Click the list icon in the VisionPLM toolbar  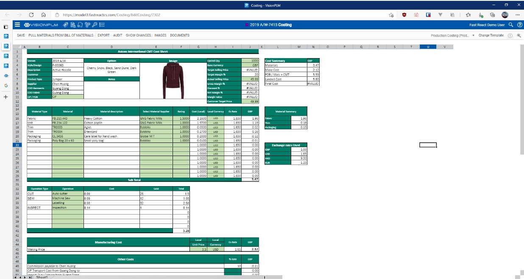(102, 25)
